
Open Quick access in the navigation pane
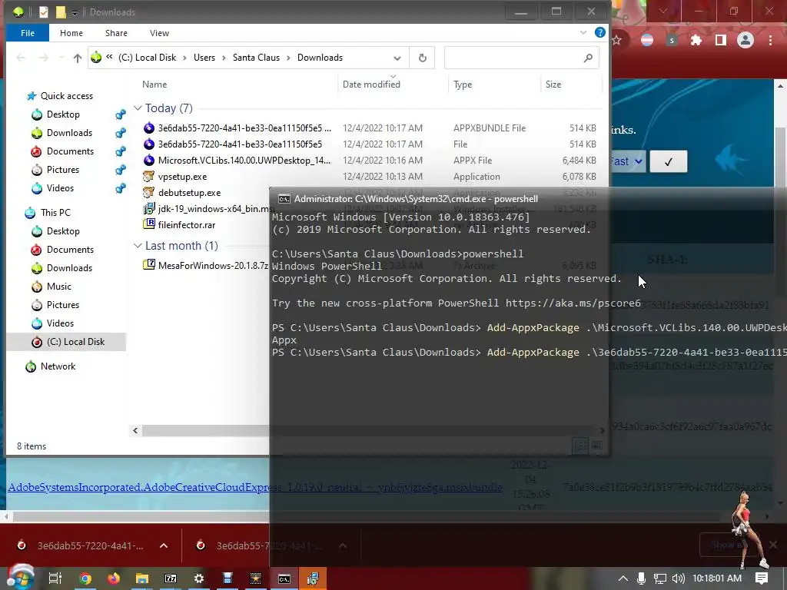coord(66,96)
